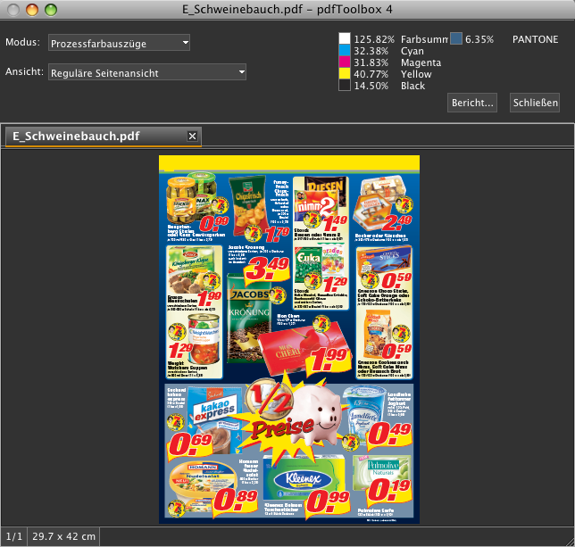This screenshot has width=575, height=547.
Task: Click the white Farbsumme swatch
Action: tap(344, 40)
